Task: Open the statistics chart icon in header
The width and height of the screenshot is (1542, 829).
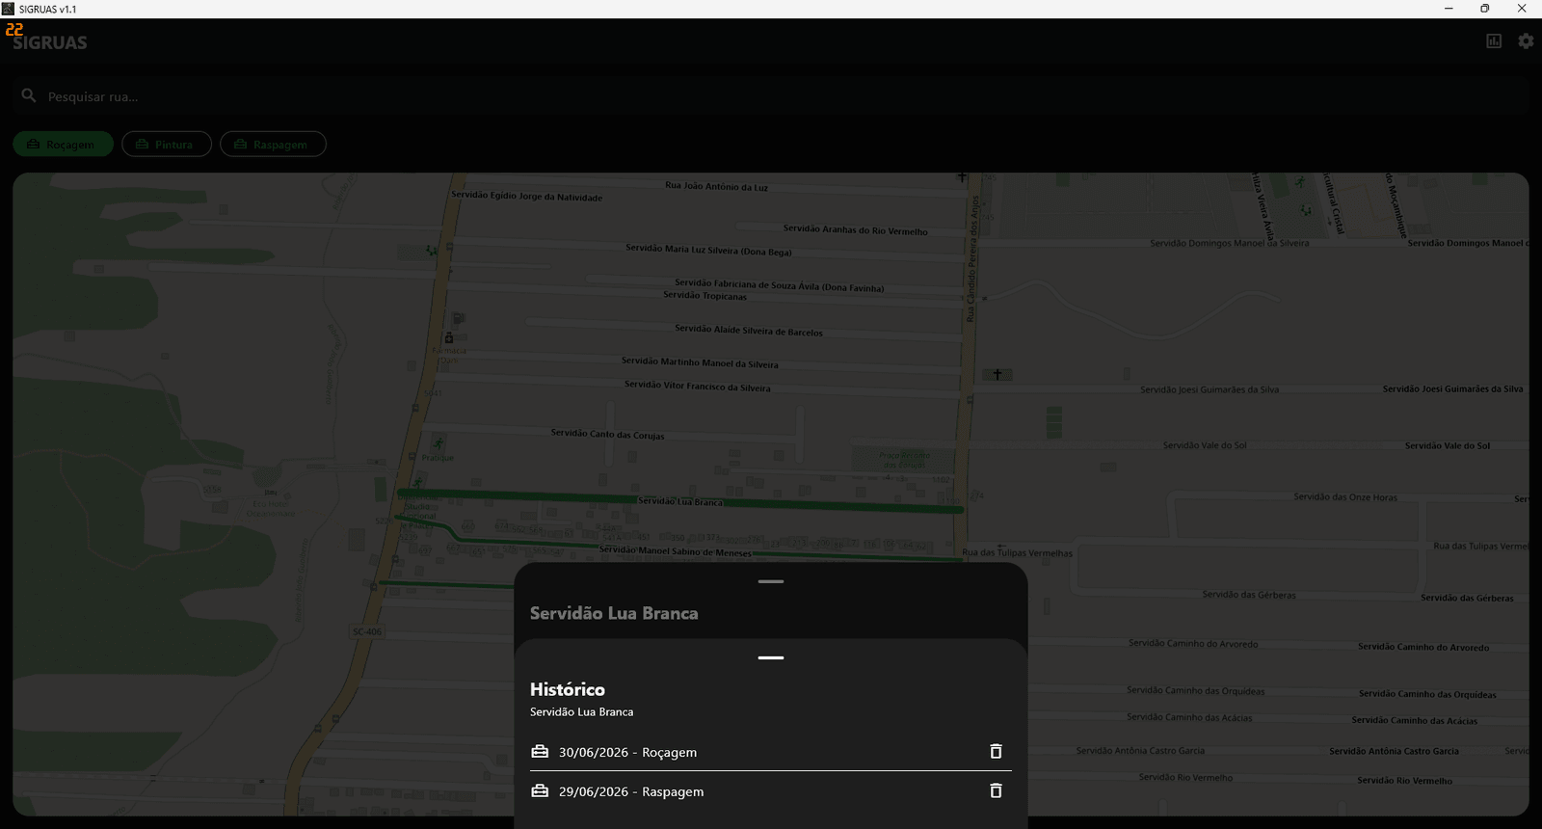Action: [1494, 41]
